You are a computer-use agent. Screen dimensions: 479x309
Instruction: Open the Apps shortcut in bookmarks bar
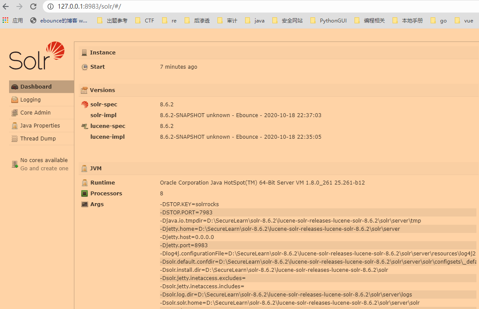[13, 20]
